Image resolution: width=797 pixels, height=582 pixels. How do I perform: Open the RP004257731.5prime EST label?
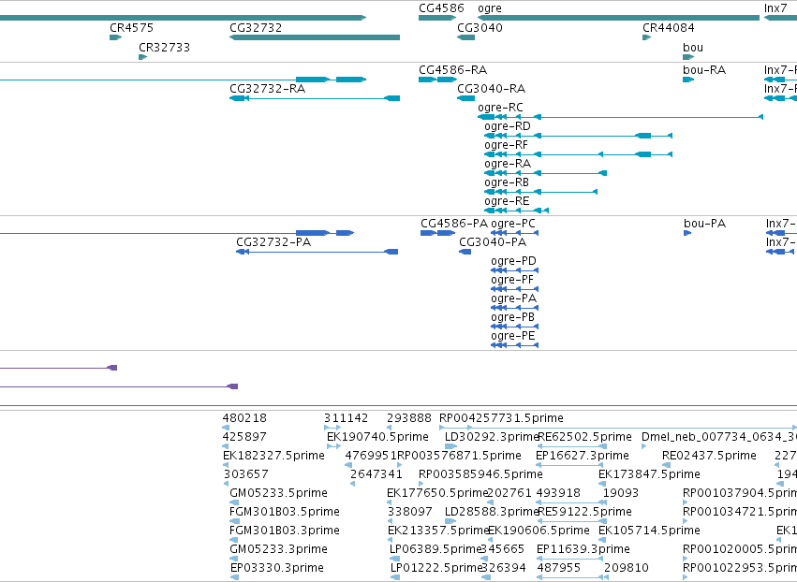[501, 418]
